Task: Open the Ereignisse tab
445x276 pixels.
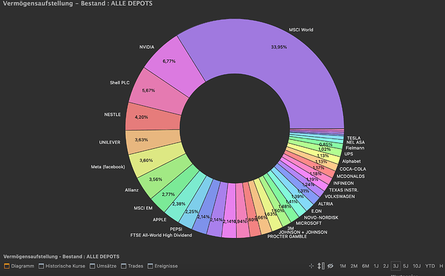Action: [x=163, y=266]
